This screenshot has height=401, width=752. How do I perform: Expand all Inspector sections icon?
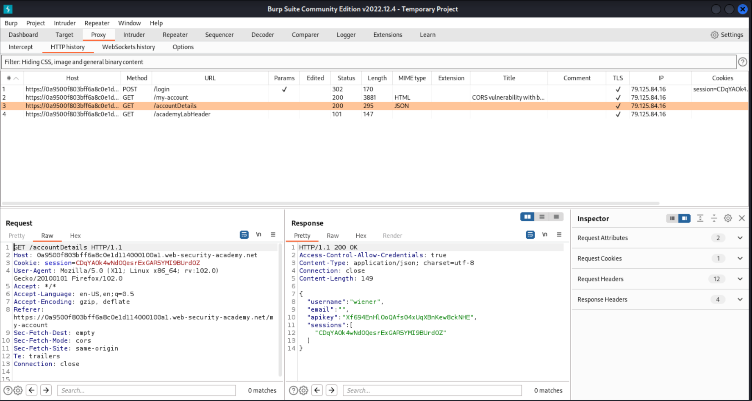coord(700,218)
